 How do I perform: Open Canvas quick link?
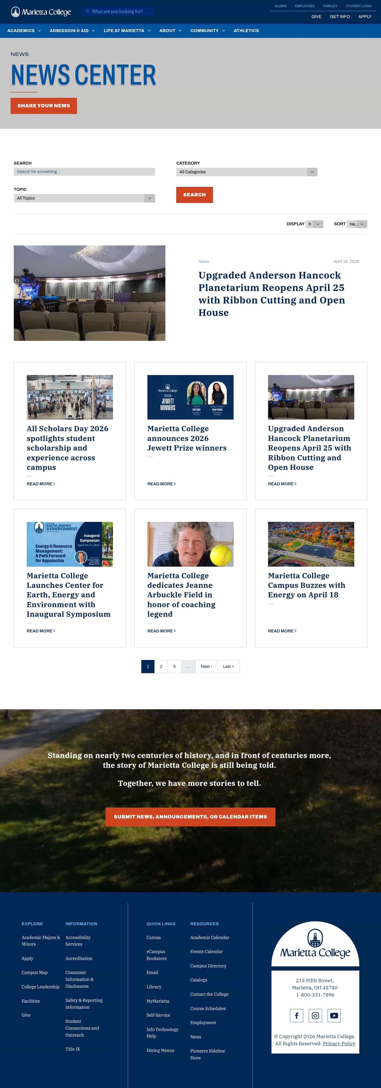point(153,937)
